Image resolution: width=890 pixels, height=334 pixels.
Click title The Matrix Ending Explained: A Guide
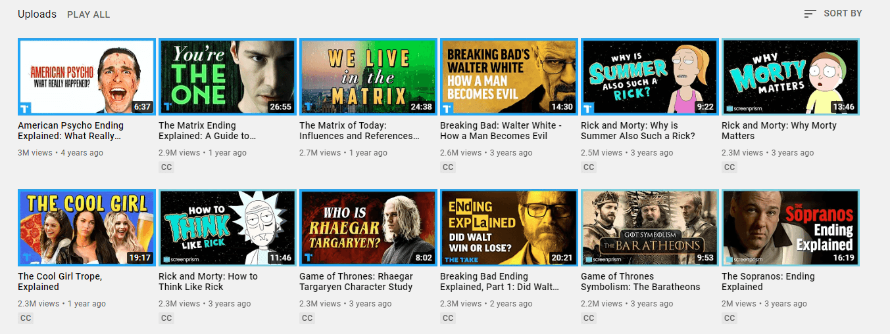(207, 131)
